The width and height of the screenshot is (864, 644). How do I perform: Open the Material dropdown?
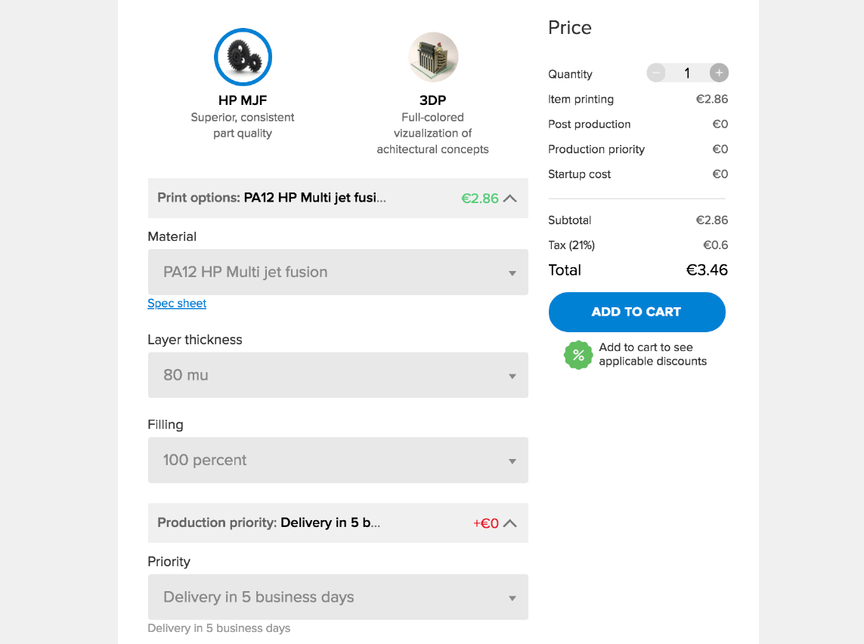point(338,273)
